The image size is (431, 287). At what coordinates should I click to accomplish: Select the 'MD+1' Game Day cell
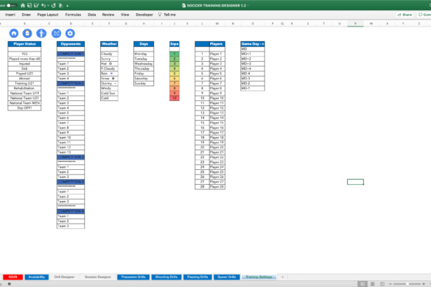click(x=253, y=54)
